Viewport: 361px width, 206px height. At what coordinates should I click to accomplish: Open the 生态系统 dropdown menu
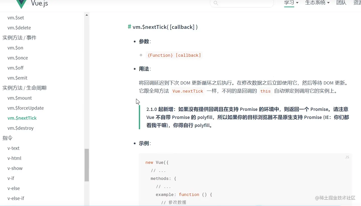tap(317, 3)
